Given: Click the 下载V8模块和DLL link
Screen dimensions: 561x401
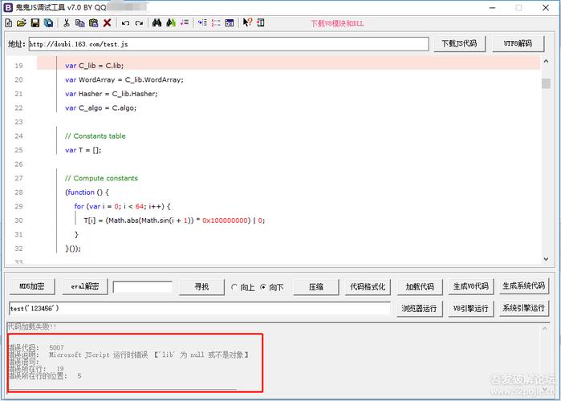Looking at the screenshot, I should (x=337, y=23).
